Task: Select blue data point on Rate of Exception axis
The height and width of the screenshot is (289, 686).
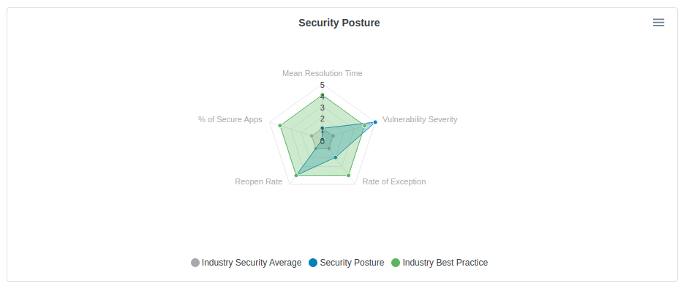Action: click(336, 157)
